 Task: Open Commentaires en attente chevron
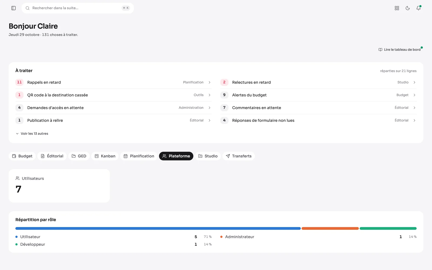(x=414, y=108)
